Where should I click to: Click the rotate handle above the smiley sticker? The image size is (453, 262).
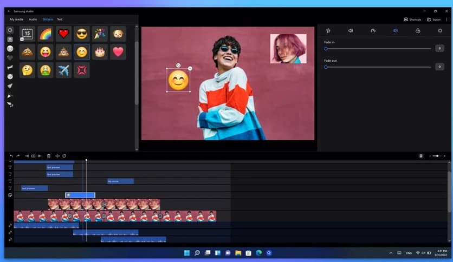click(178, 65)
